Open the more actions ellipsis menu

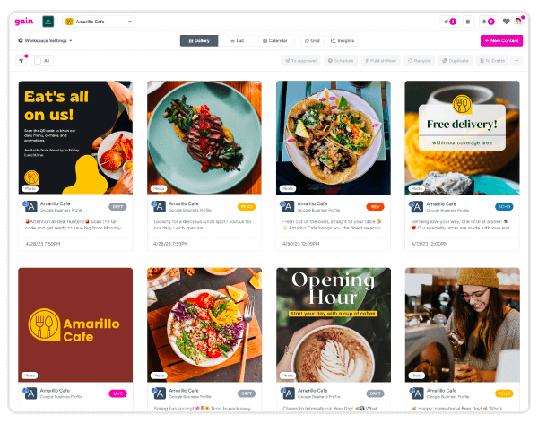[516, 61]
